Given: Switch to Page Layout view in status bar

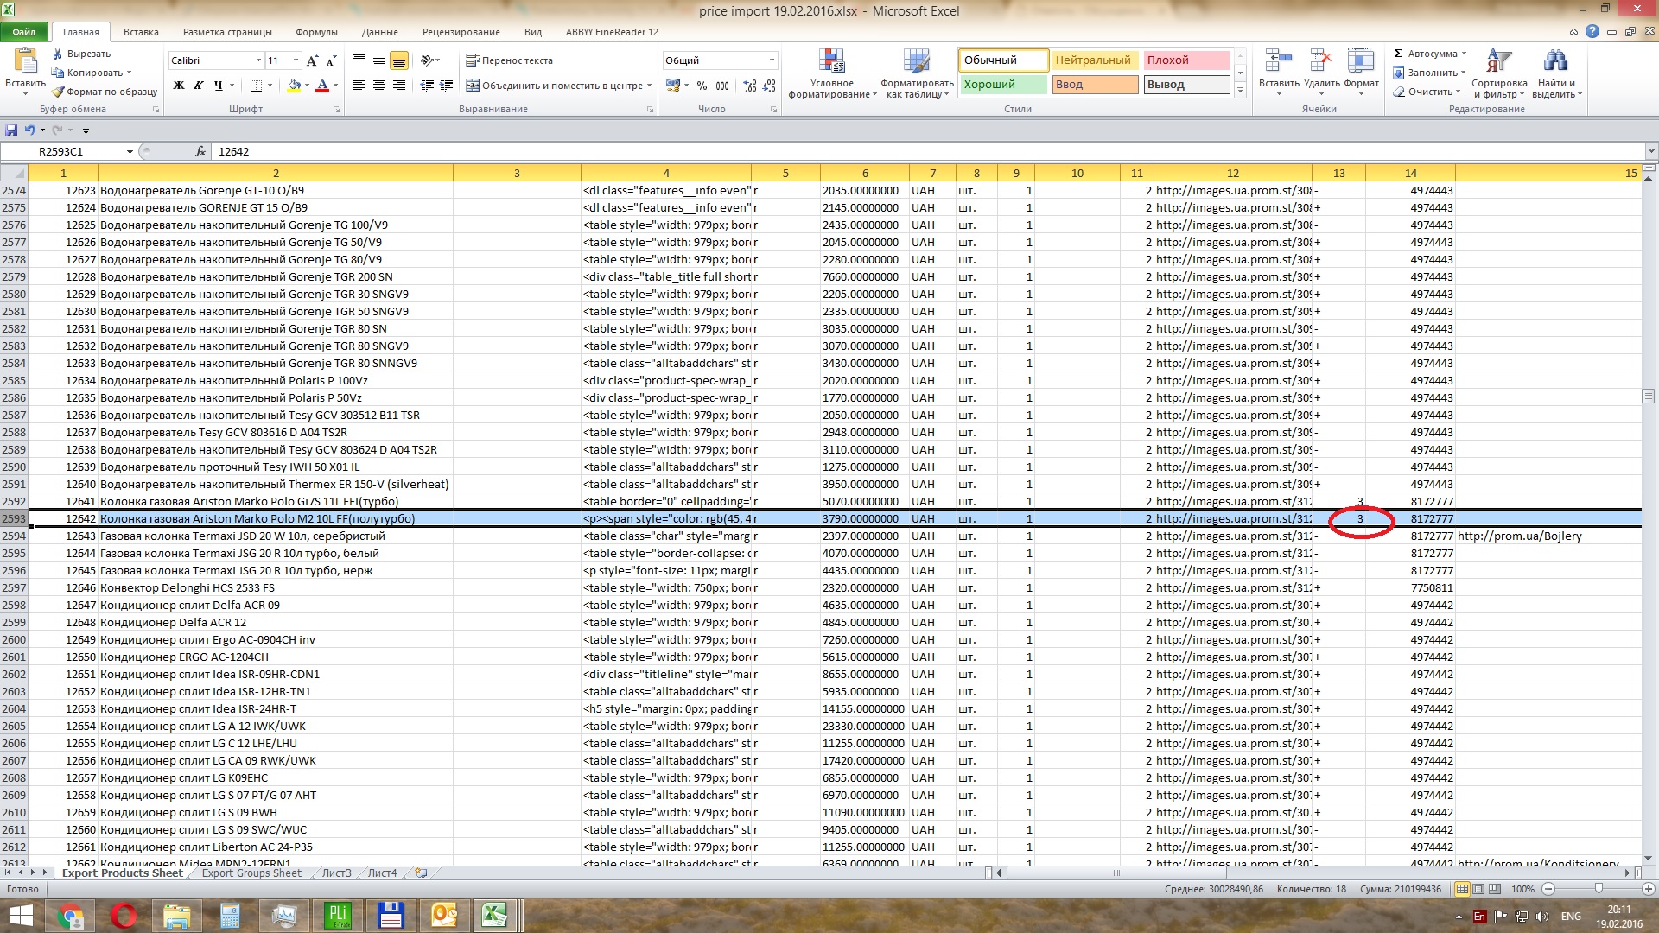Looking at the screenshot, I should point(1478,889).
